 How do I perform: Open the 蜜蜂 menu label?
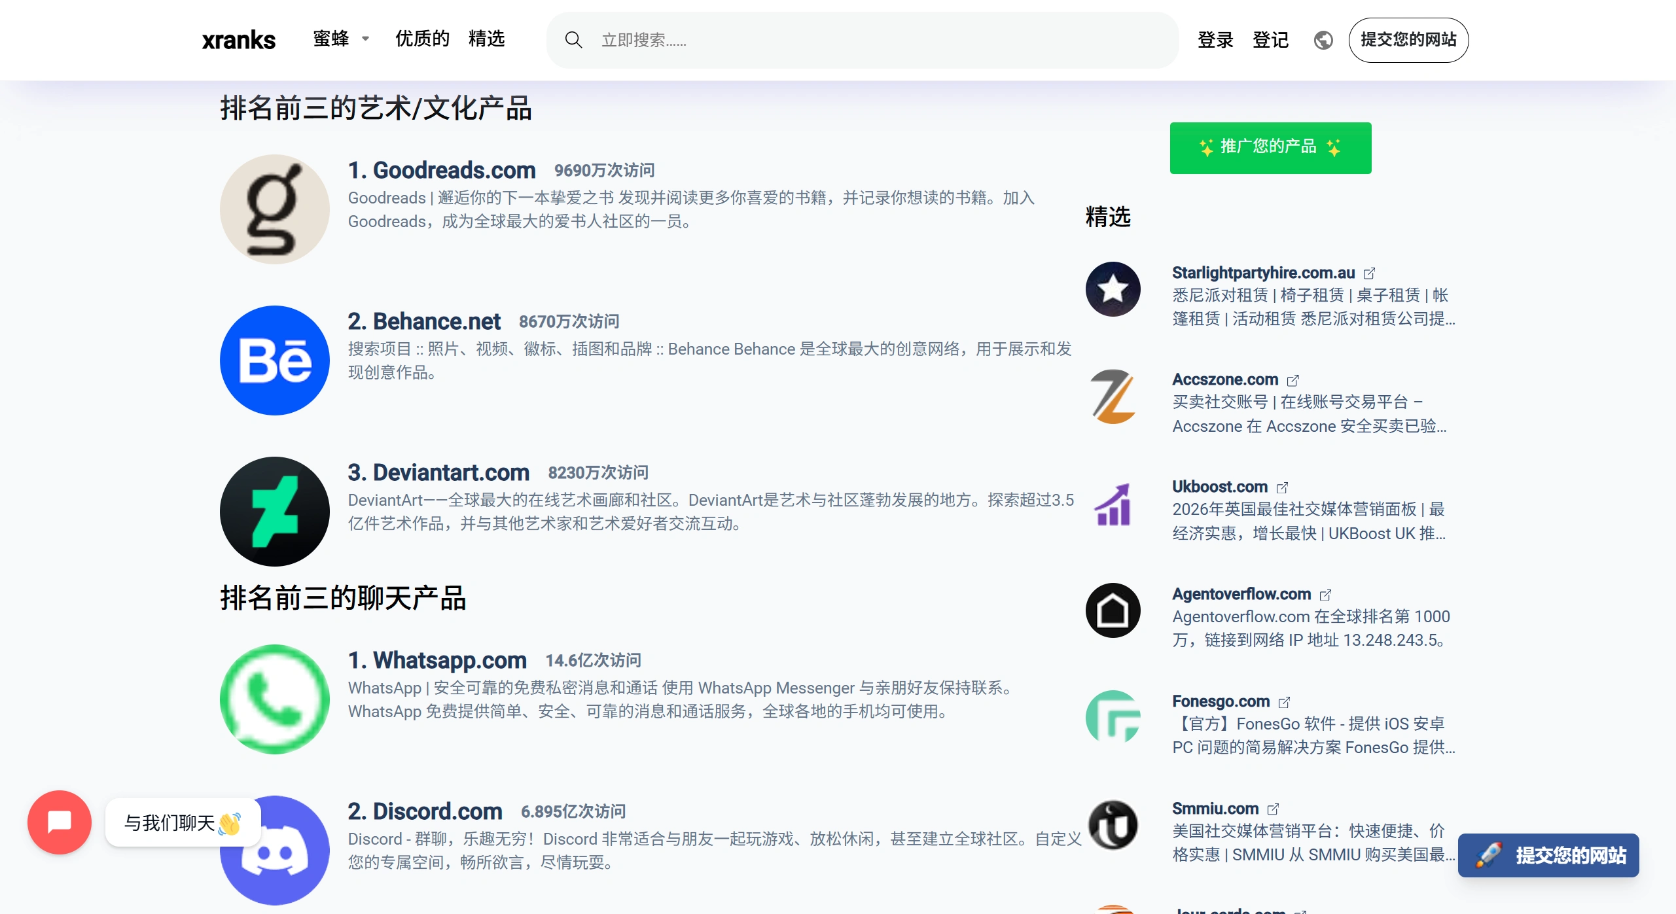pos(331,39)
